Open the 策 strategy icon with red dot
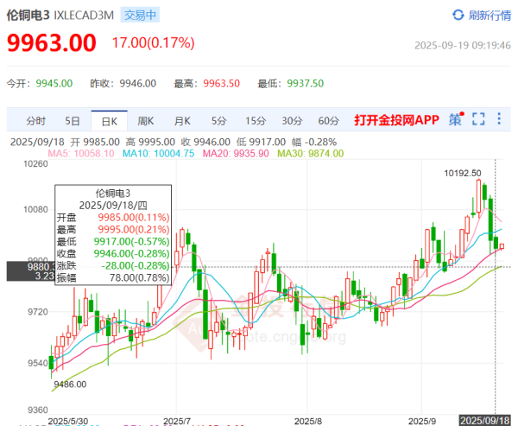The width and height of the screenshot is (518, 426). tap(456, 119)
